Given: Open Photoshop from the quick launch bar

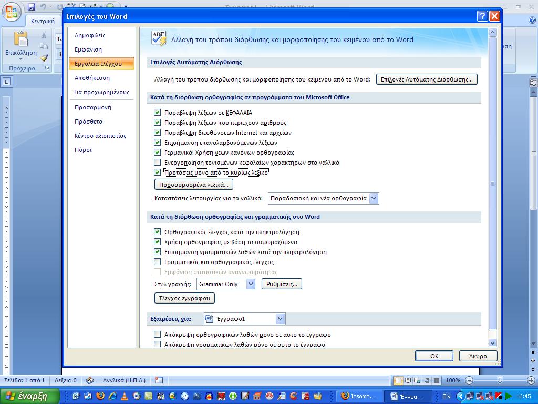Looking at the screenshot, I should (196, 396).
